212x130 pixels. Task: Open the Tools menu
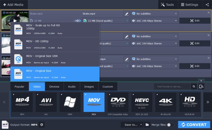pos(168,4)
